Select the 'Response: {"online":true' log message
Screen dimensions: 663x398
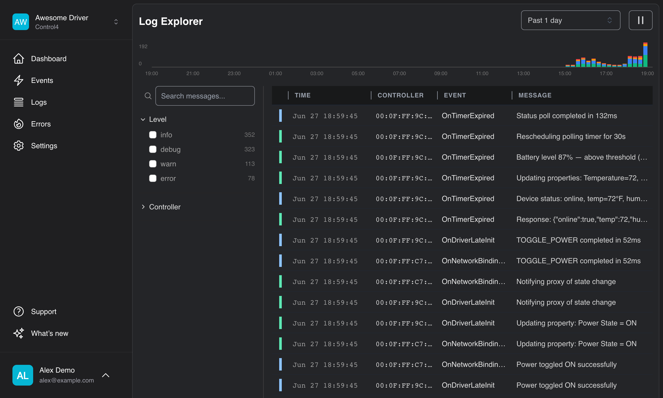click(x=582, y=219)
